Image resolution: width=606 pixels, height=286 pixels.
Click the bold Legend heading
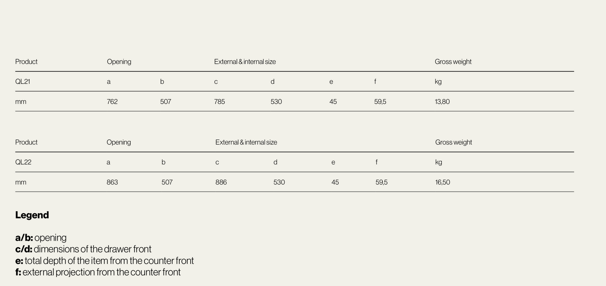[x=32, y=215]
